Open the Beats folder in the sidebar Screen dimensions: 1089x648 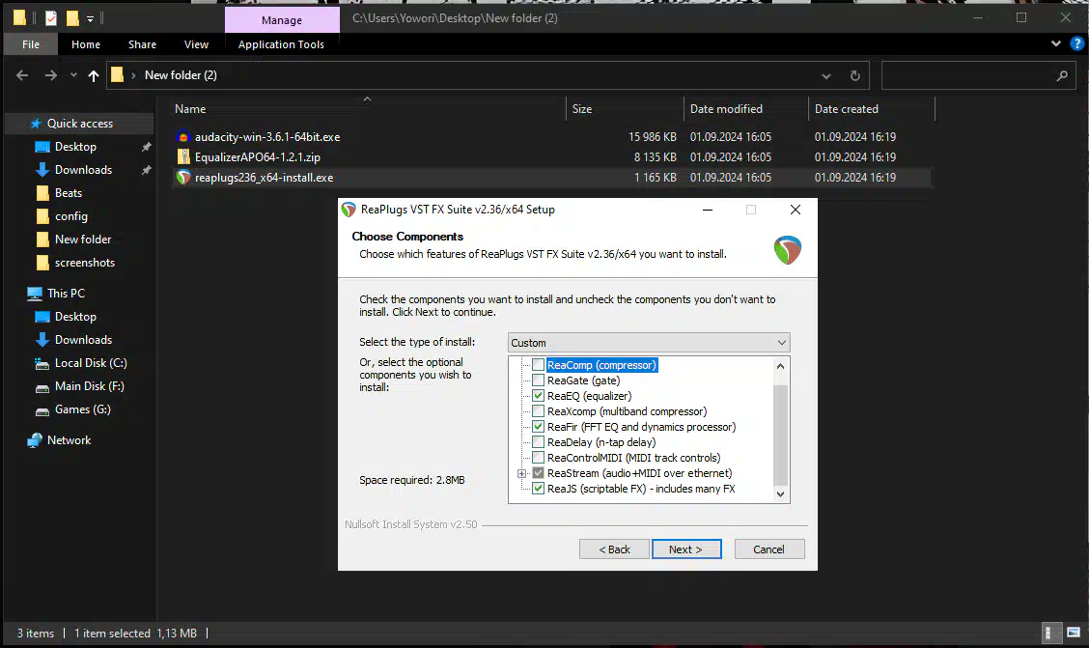click(68, 193)
